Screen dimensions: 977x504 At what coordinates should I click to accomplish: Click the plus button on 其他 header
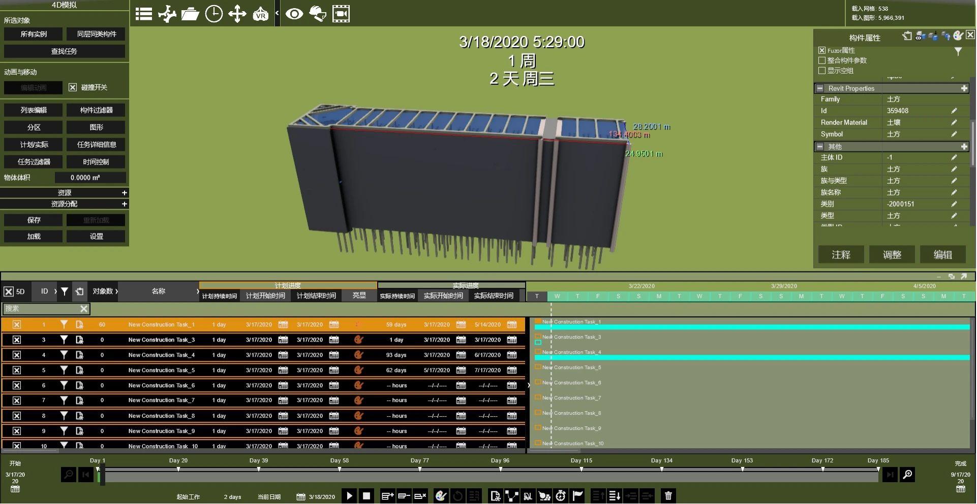pos(964,147)
